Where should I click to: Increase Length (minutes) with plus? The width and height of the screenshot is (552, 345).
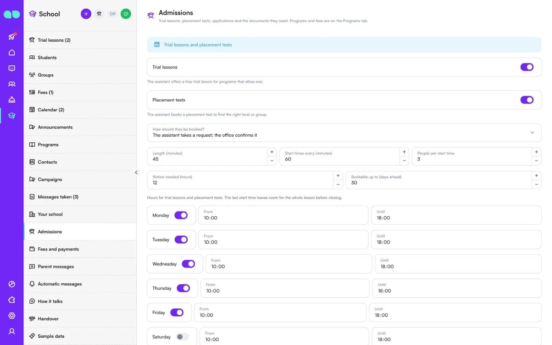[272, 152]
